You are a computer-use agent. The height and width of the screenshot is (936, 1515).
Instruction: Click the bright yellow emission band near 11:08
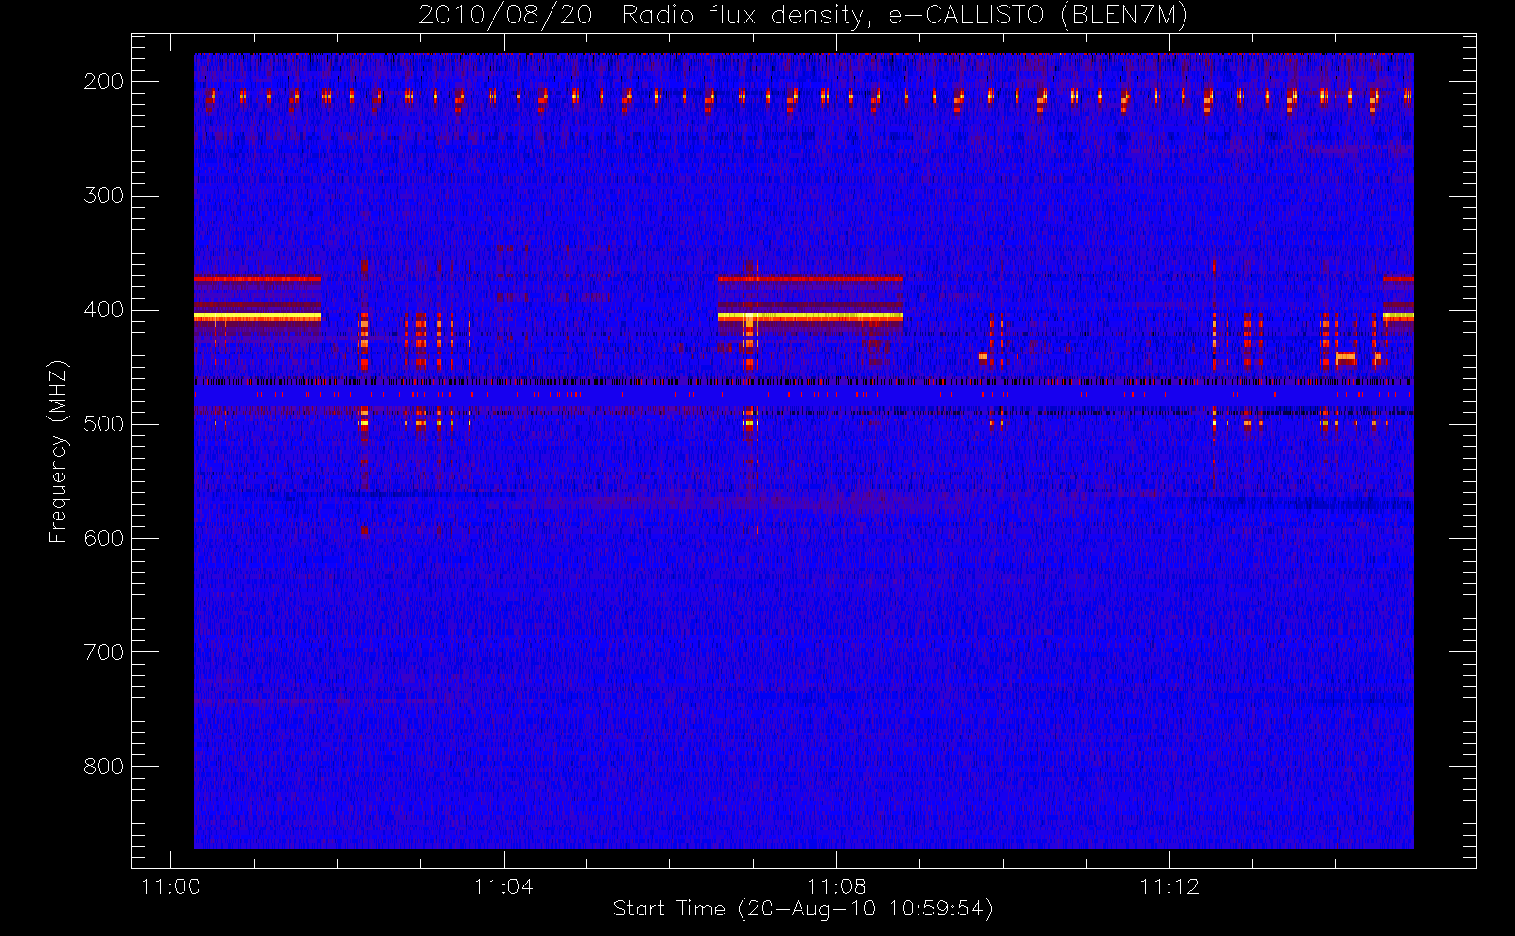810,317
